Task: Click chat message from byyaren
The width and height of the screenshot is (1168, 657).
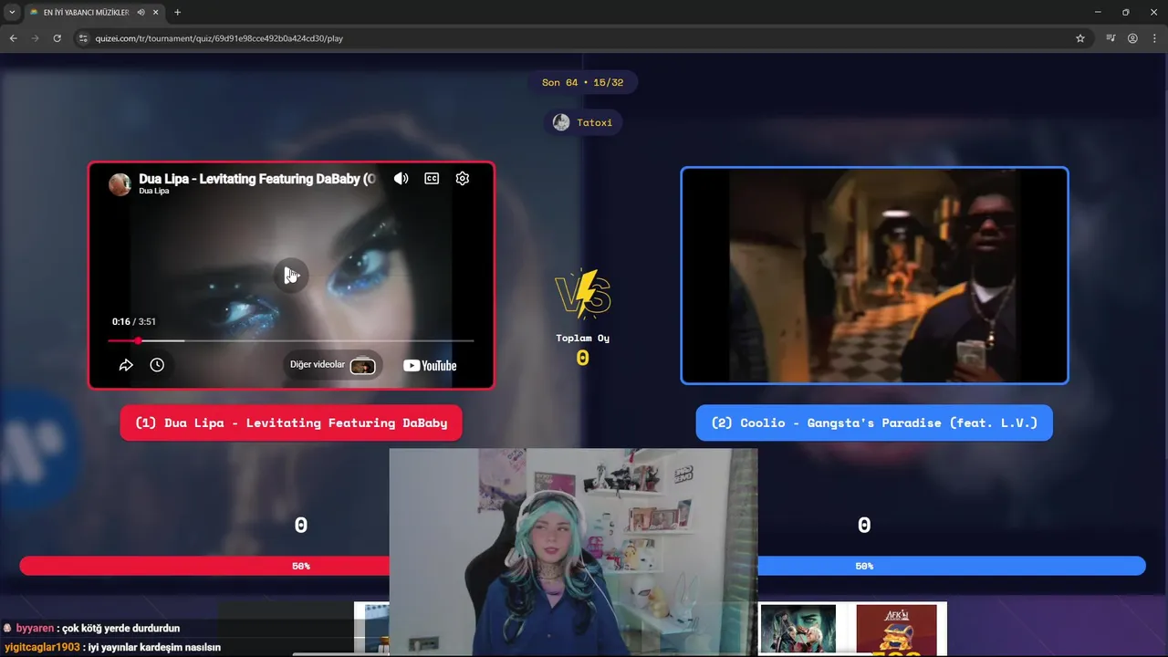Action: click(x=91, y=628)
